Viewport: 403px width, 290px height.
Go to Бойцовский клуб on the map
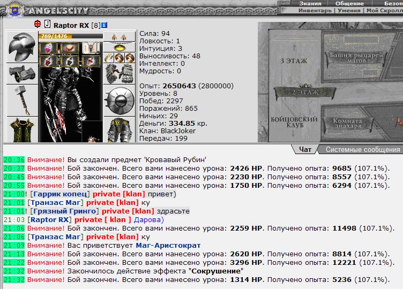[294, 122]
